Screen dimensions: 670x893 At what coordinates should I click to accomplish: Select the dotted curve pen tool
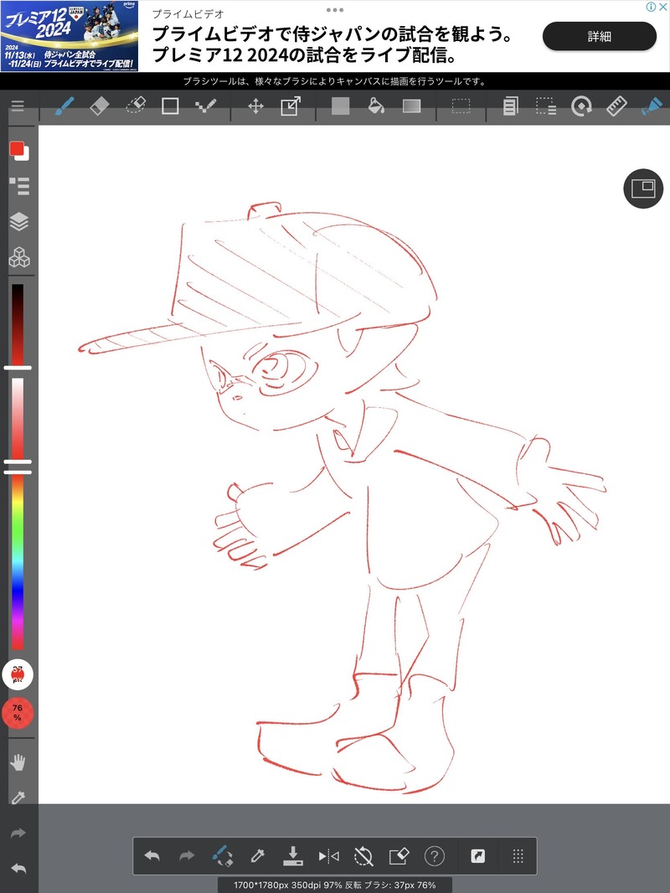205,106
